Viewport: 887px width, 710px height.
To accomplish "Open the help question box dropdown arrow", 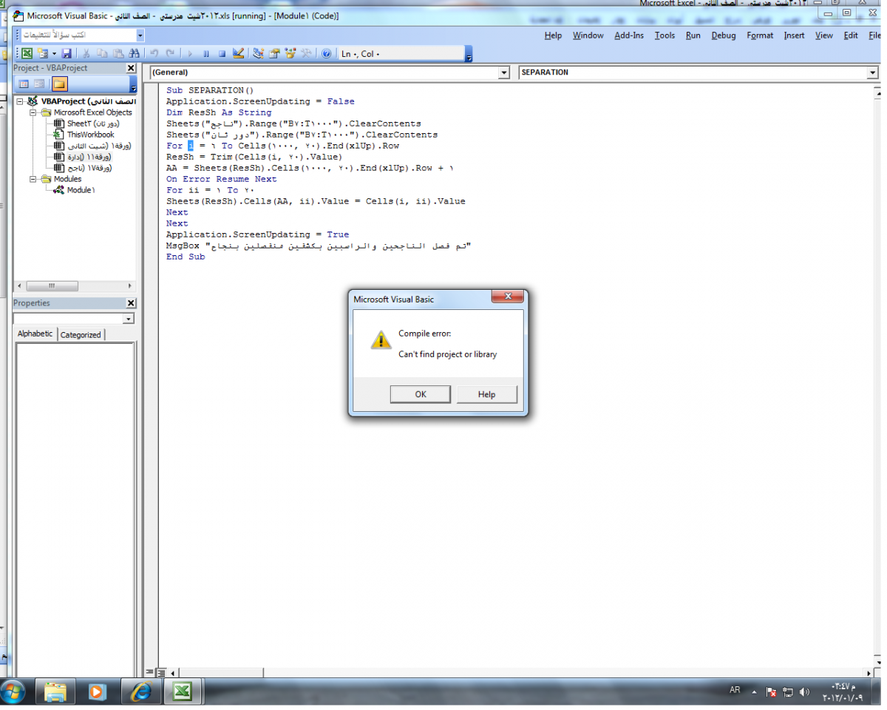I will [140, 35].
